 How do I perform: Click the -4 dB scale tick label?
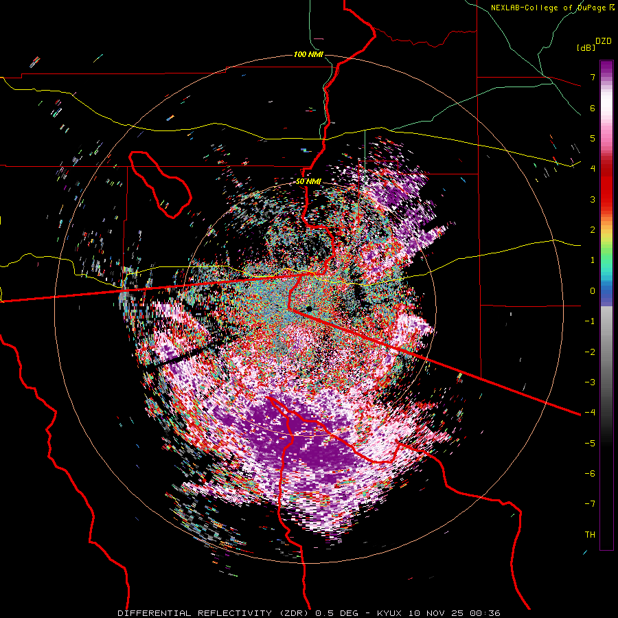590,413
